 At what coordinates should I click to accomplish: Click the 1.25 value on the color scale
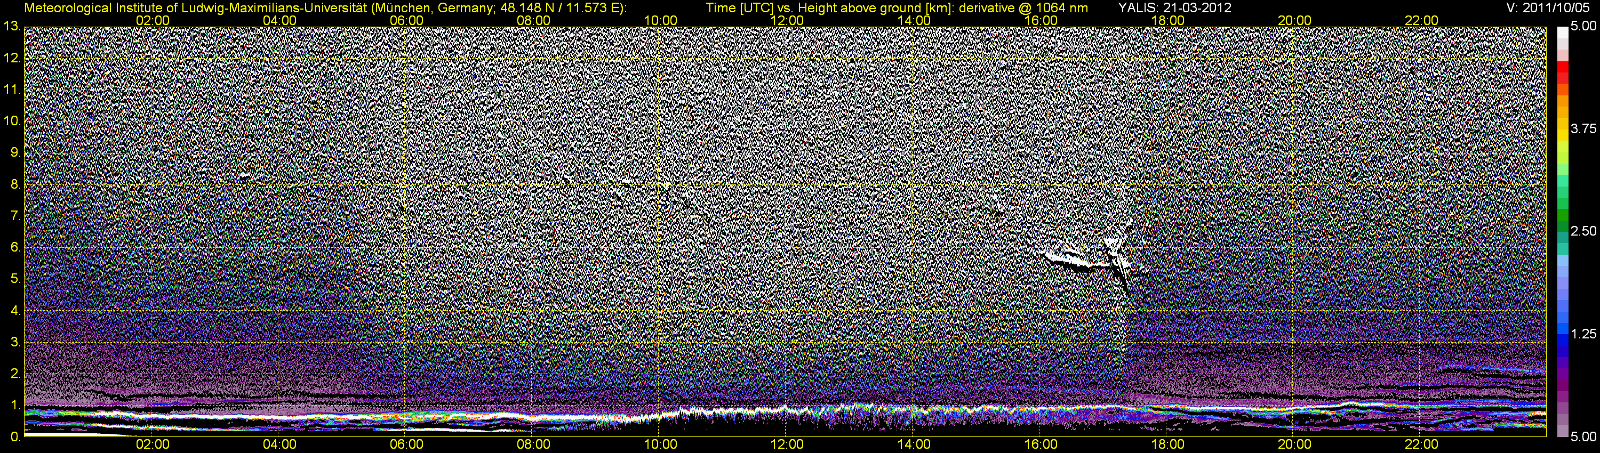(x=1584, y=335)
